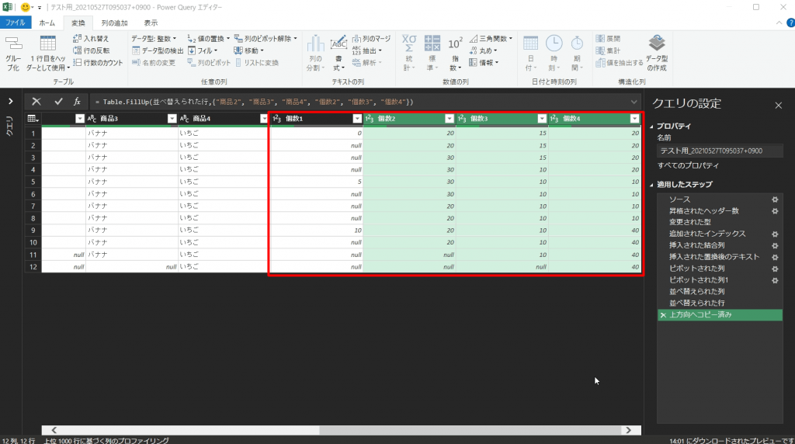The width and height of the screenshot is (795, 444).
Task: Click 入れ替え (Transpose) in the ribbon
Action: (78, 38)
